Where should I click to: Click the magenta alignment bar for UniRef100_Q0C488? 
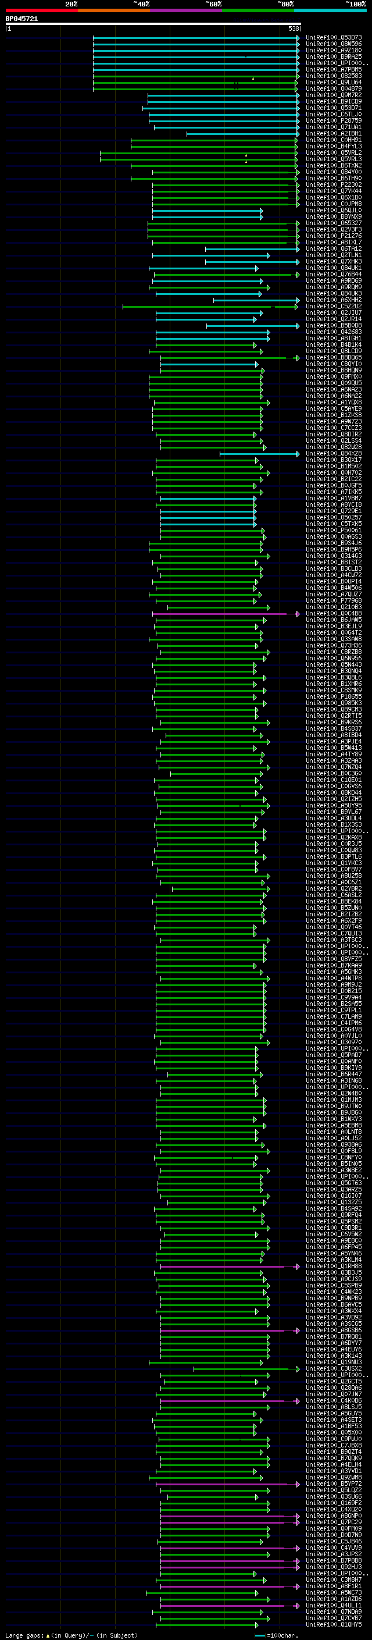tap(226, 614)
